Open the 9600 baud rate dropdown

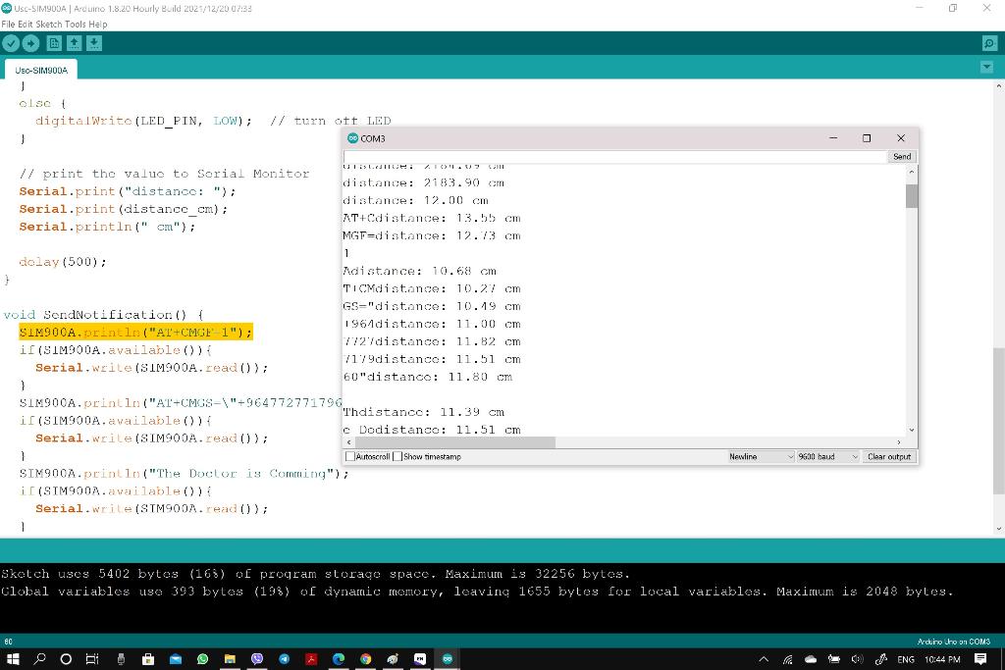click(x=827, y=456)
